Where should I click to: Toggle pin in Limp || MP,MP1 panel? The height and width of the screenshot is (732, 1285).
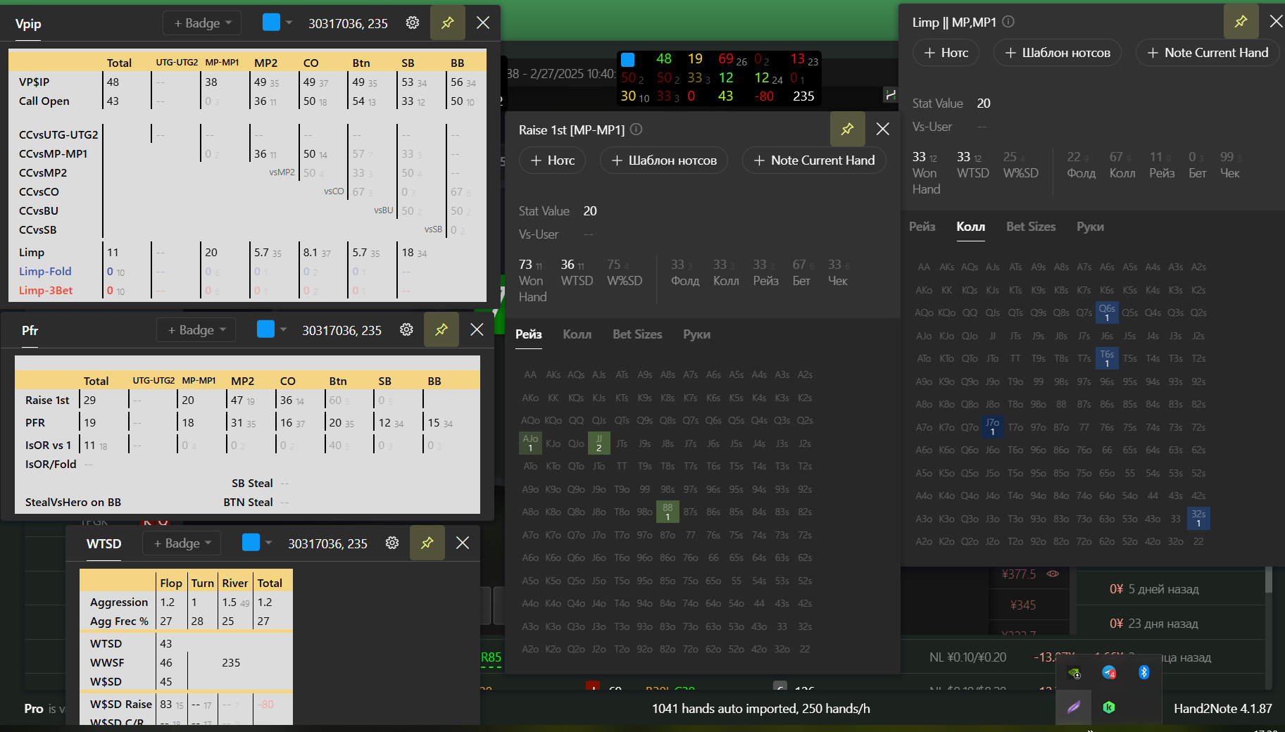click(1241, 21)
